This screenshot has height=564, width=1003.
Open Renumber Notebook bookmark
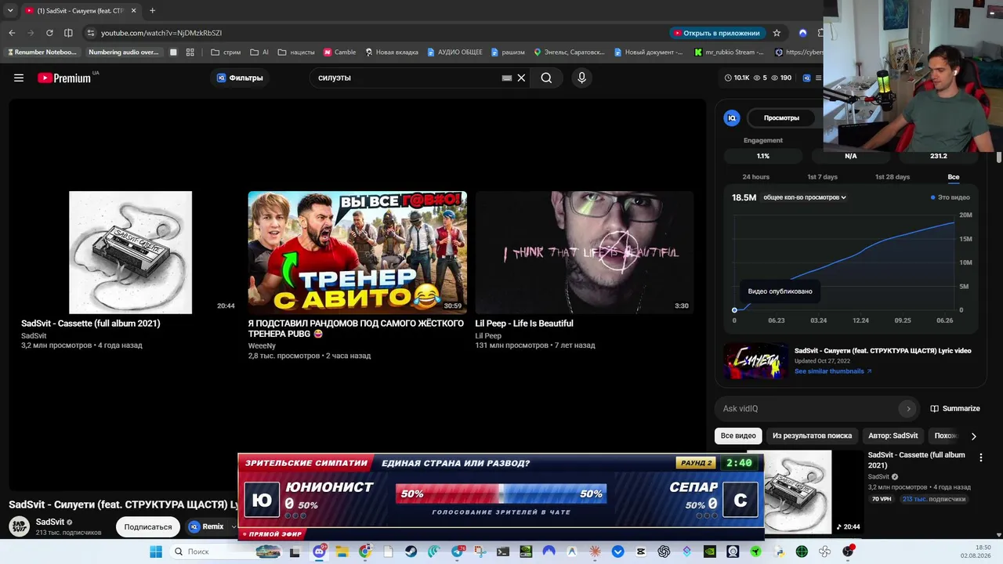point(42,52)
